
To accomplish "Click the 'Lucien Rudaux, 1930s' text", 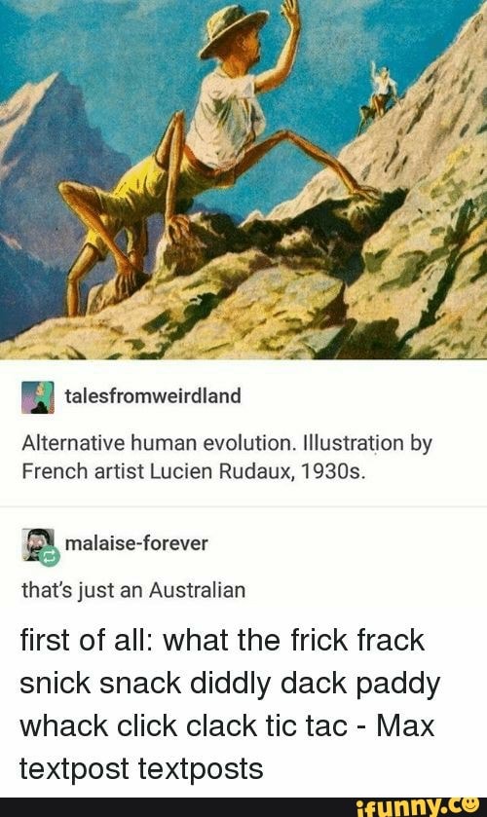I will (257, 471).
